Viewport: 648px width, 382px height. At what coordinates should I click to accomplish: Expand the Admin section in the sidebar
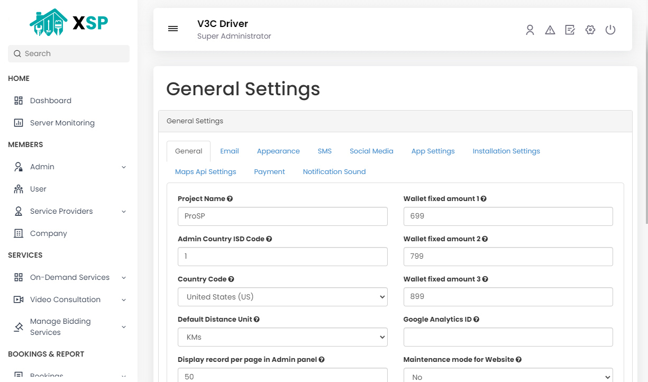tap(124, 167)
